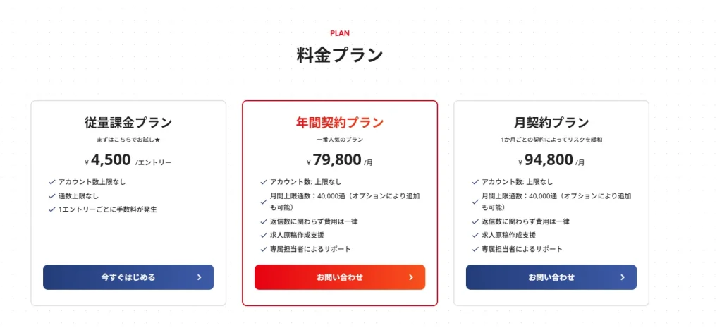The height and width of the screenshot is (328, 722).
Task: Select the 年間契約プラン heading in red
Action: coord(339,123)
